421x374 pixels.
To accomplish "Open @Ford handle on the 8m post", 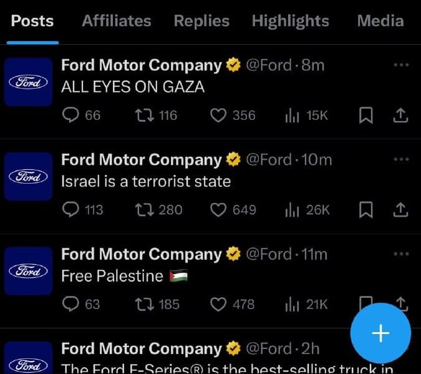I will coord(269,65).
